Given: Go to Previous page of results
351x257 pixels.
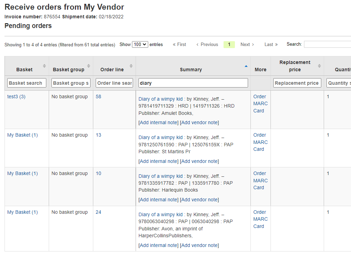Looking at the screenshot, I should click(207, 45).
